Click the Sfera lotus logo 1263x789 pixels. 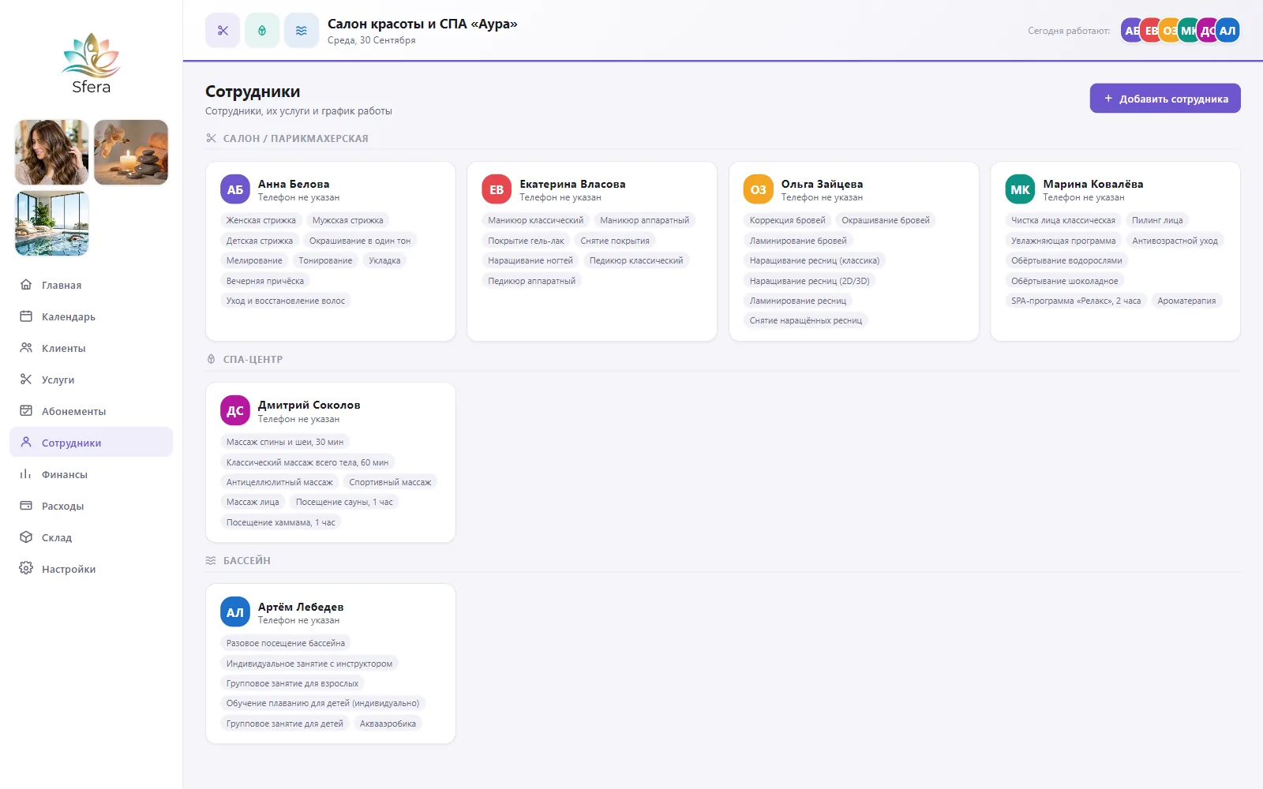click(91, 63)
